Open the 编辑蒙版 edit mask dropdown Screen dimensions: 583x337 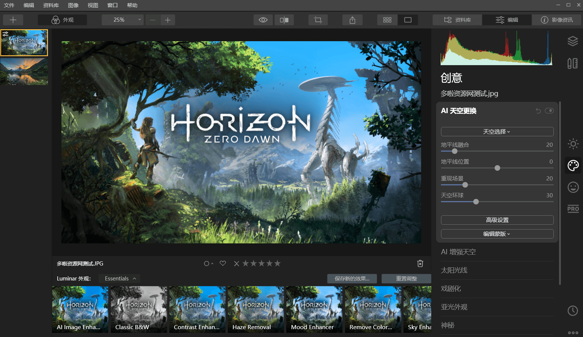click(x=497, y=234)
